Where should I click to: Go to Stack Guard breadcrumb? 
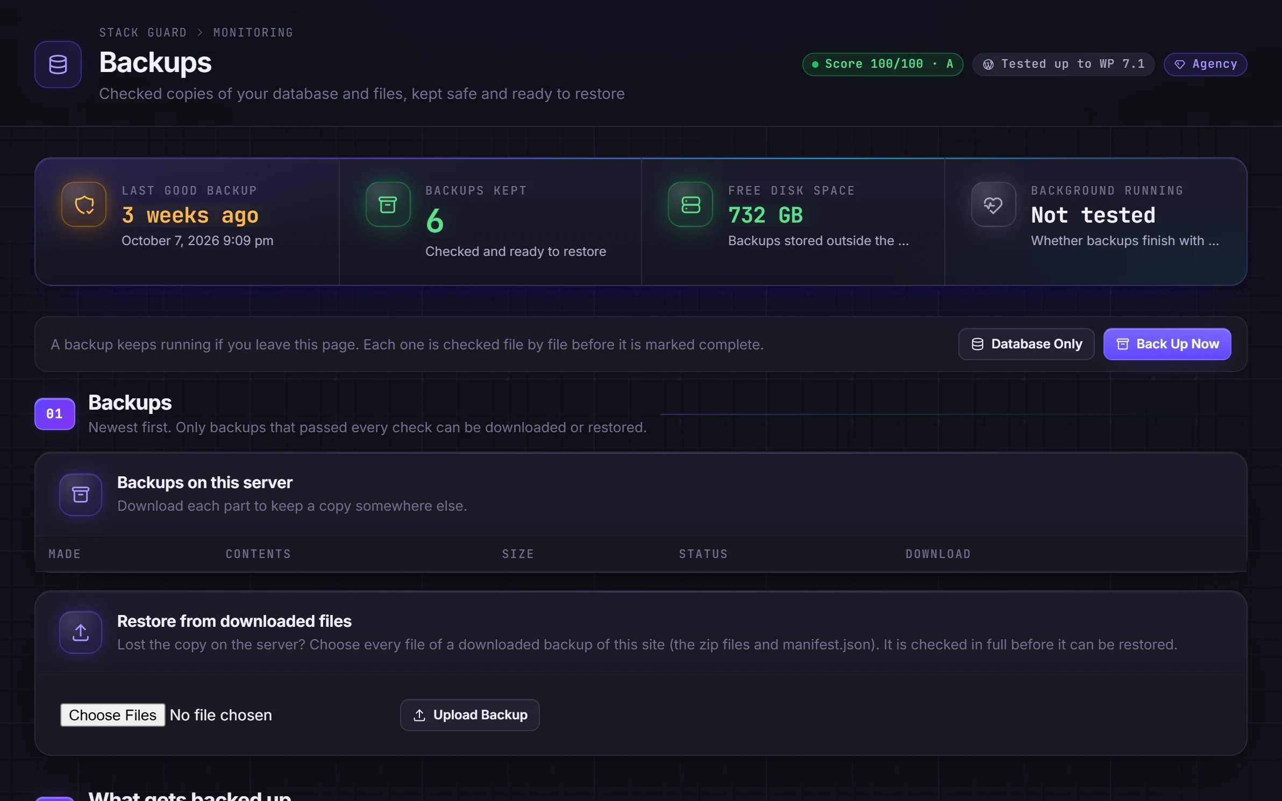click(143, 32)
